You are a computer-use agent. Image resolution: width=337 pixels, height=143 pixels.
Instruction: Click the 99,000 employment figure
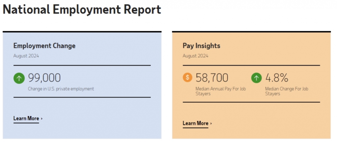(44, 78)
